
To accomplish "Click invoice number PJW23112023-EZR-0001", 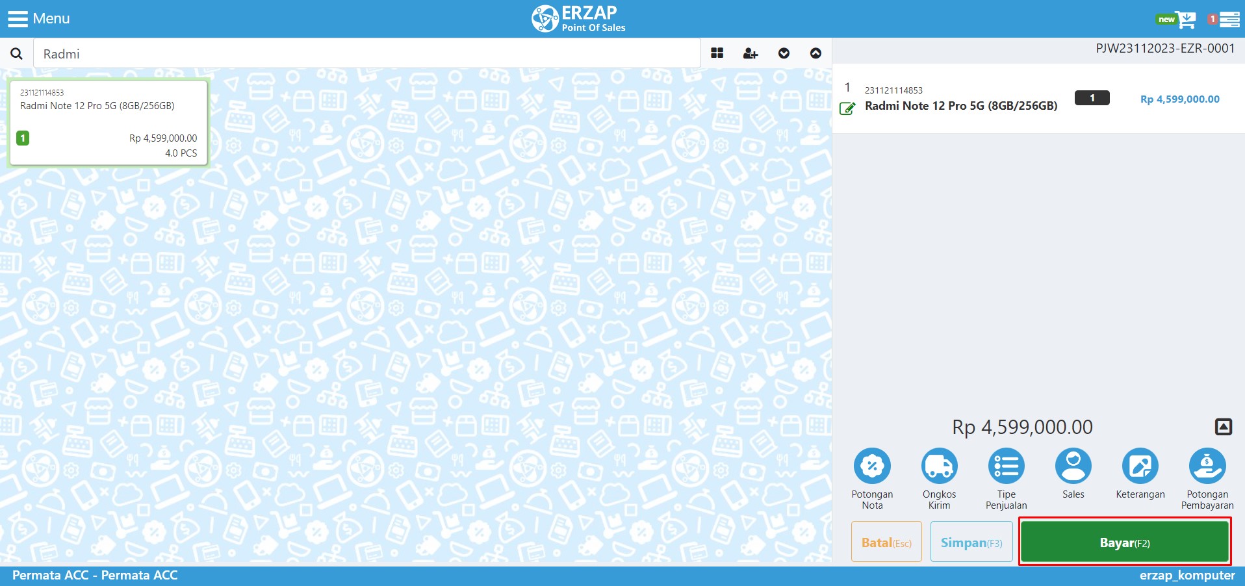I will (1165, 48).
